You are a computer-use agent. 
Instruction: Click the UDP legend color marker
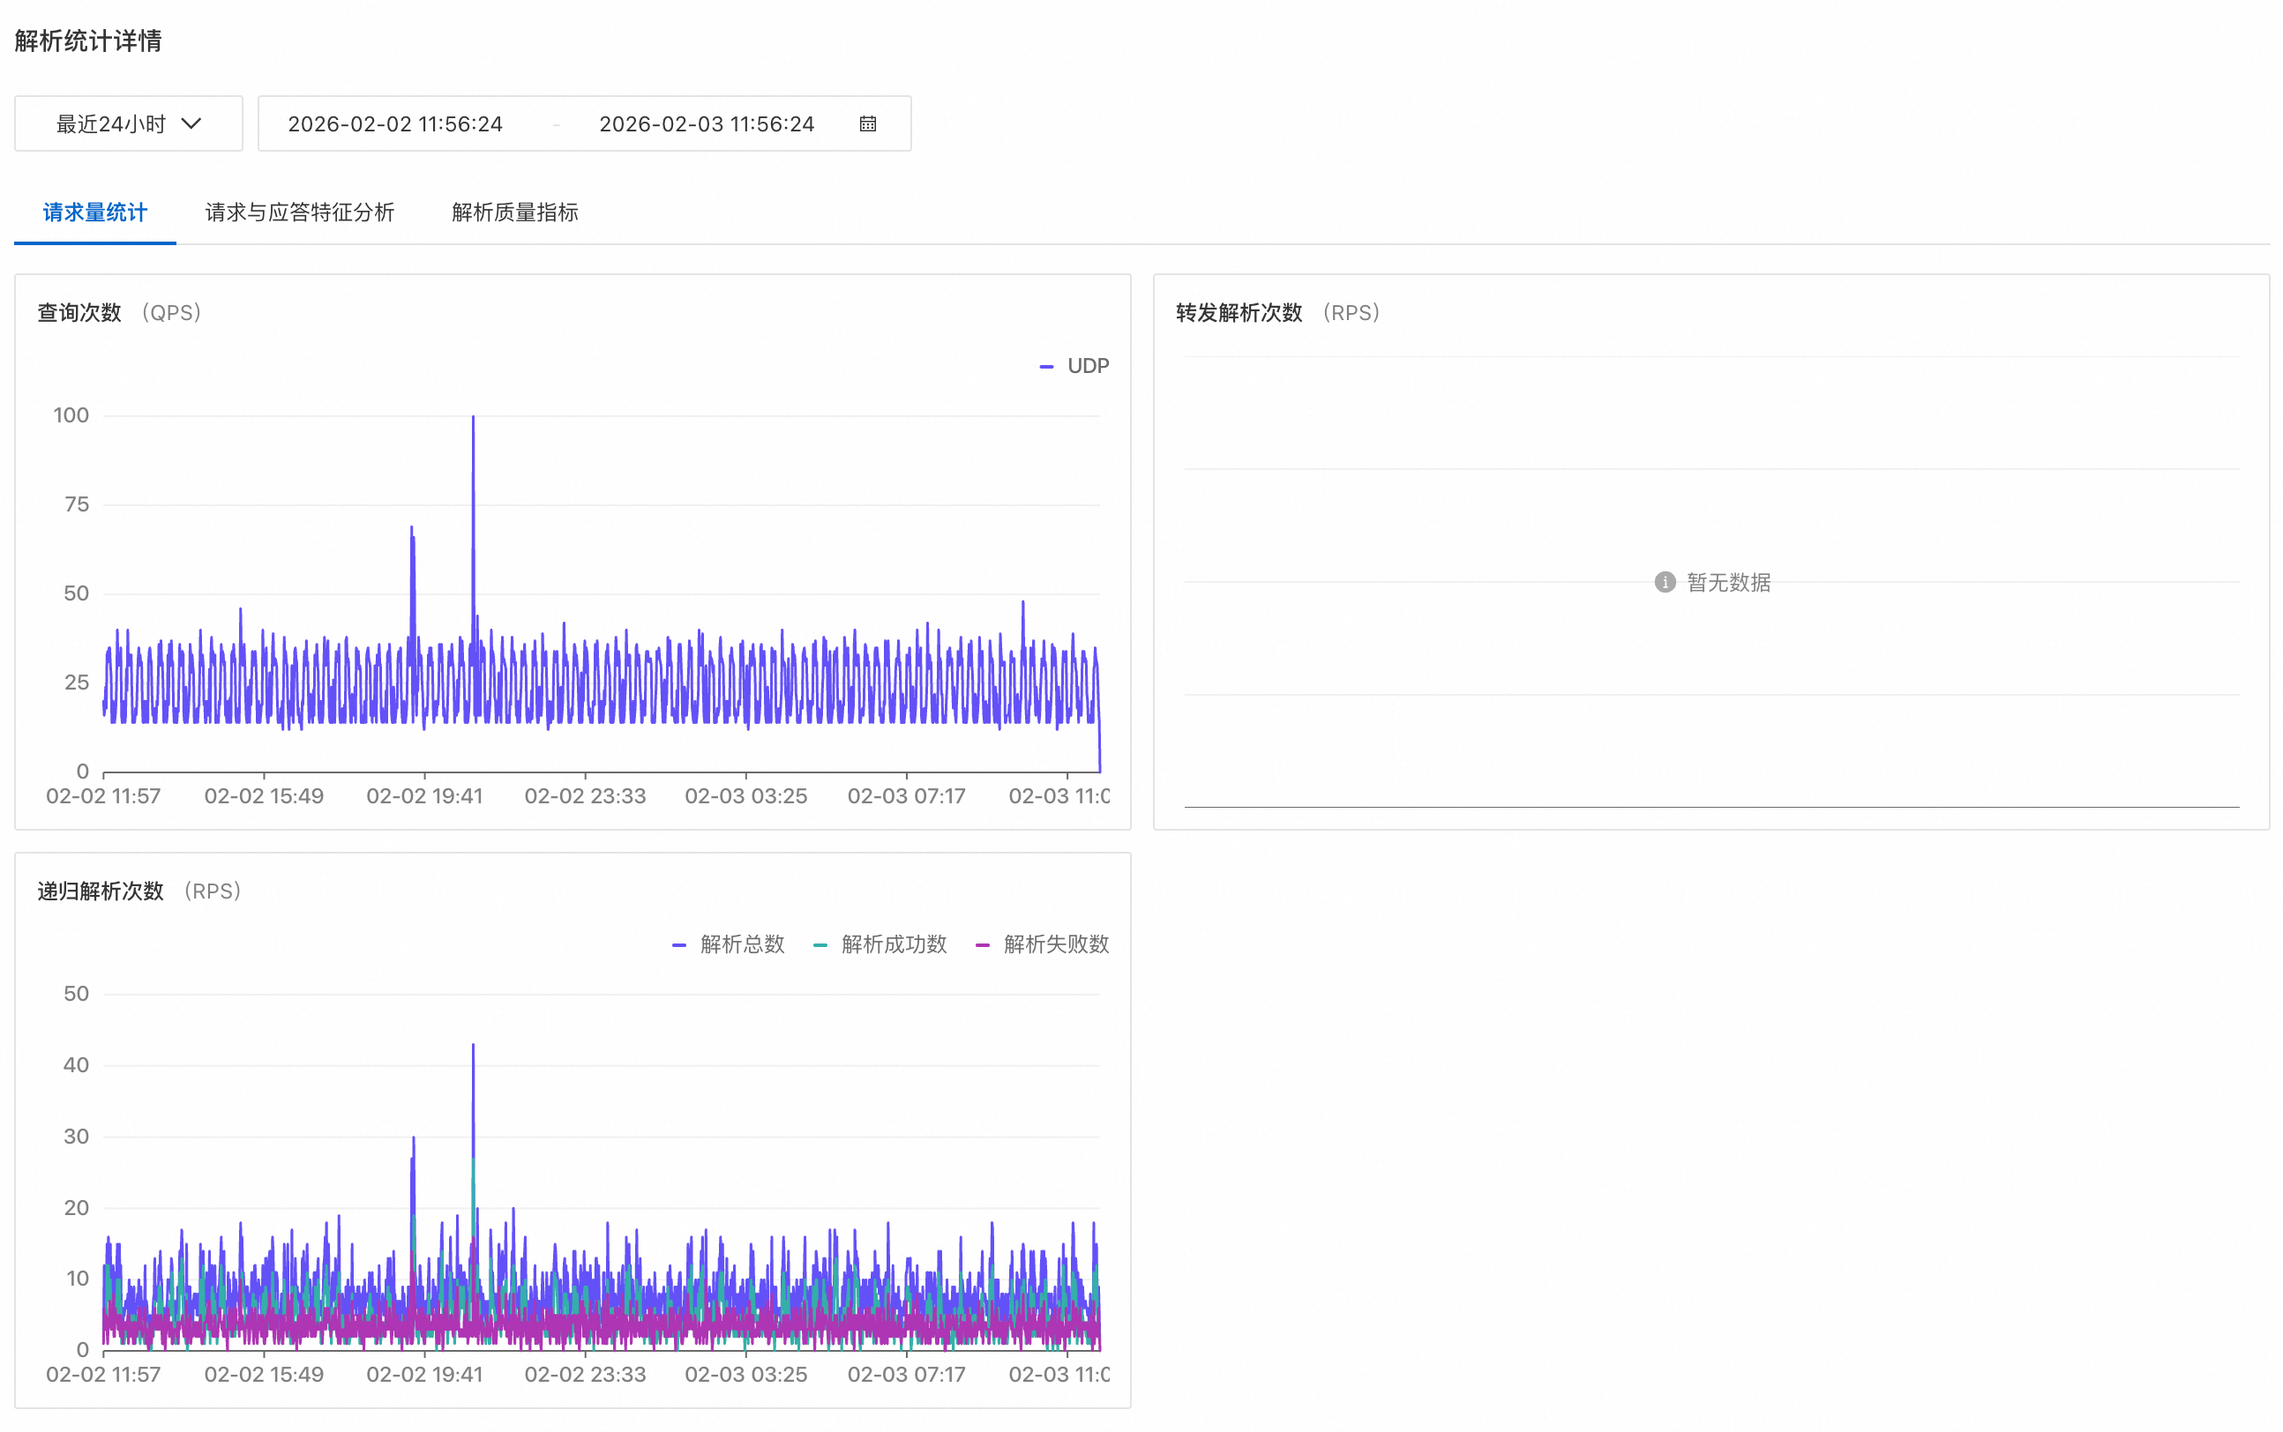tap(1046, 367)
